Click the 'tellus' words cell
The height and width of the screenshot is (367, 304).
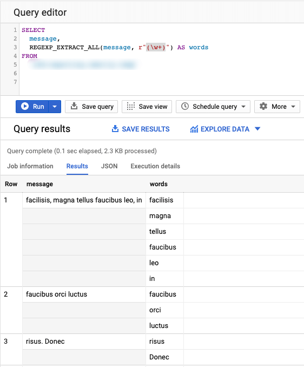(164, 232)
